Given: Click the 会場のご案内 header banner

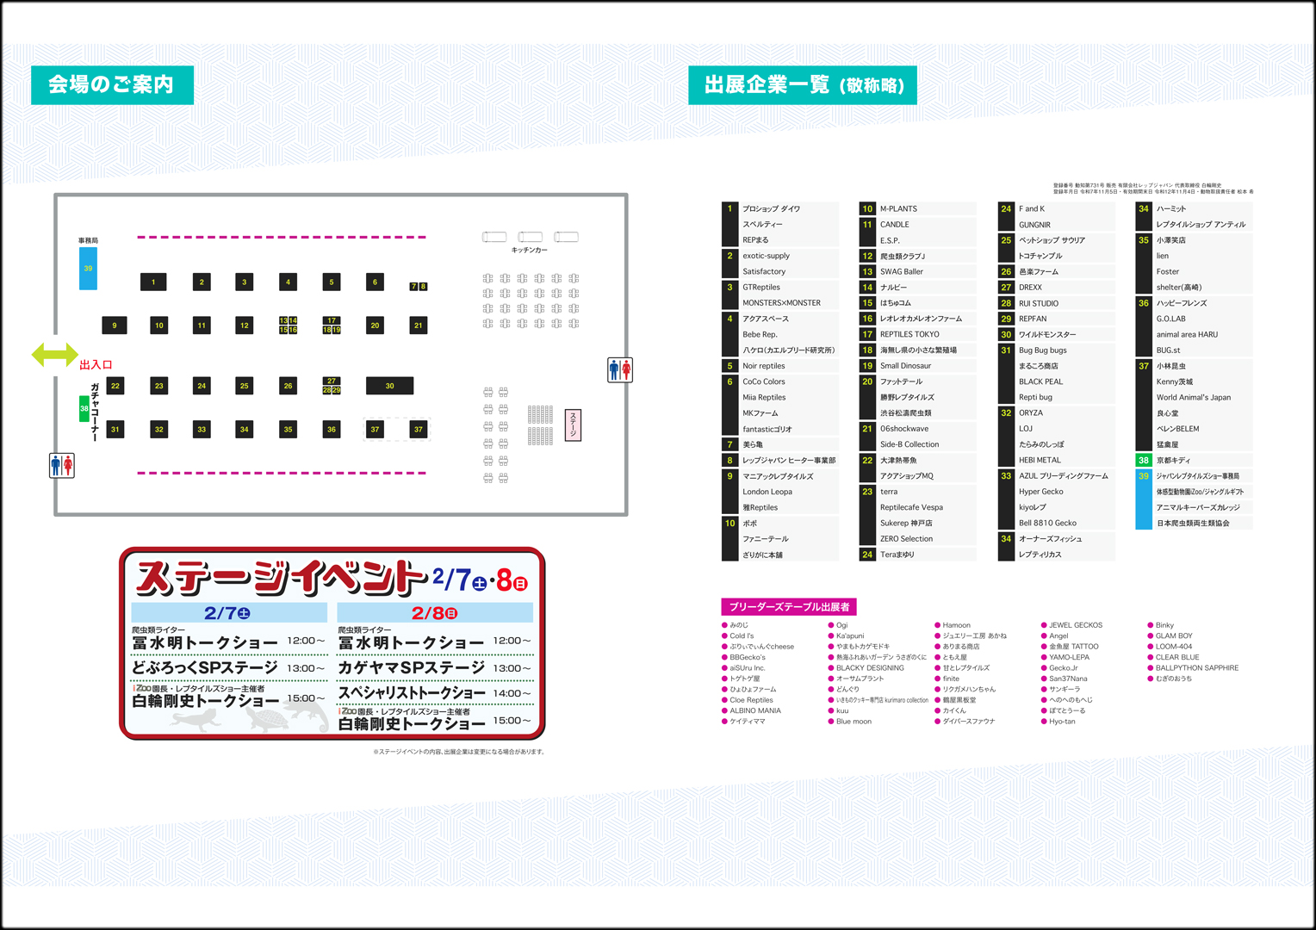Looking at the screenshot, I should 112,84.
